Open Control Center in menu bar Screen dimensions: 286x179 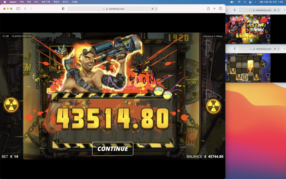pos(250,2)
